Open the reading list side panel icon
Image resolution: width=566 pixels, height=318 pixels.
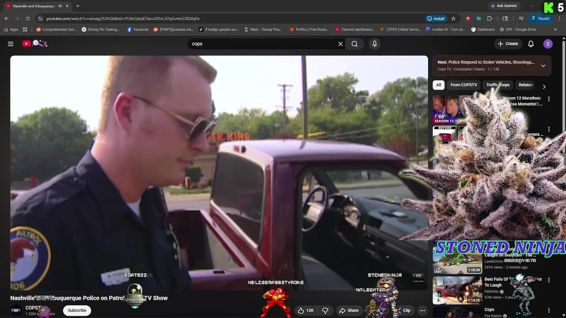(505, 19)
